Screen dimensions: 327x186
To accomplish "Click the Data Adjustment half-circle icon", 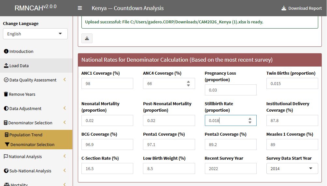I will (6, 108).
